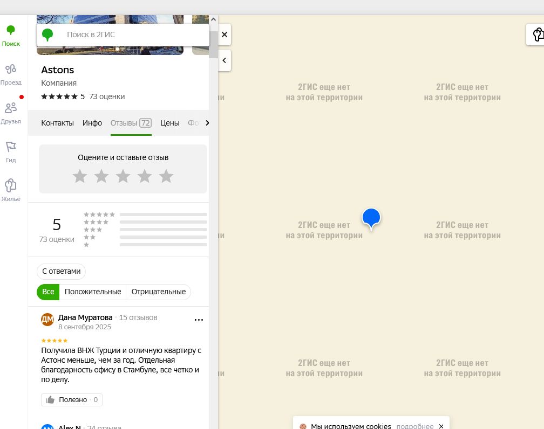544x429 pixels.
Task: Dismiss the cookies notice
Action: [x=441, y=426]
